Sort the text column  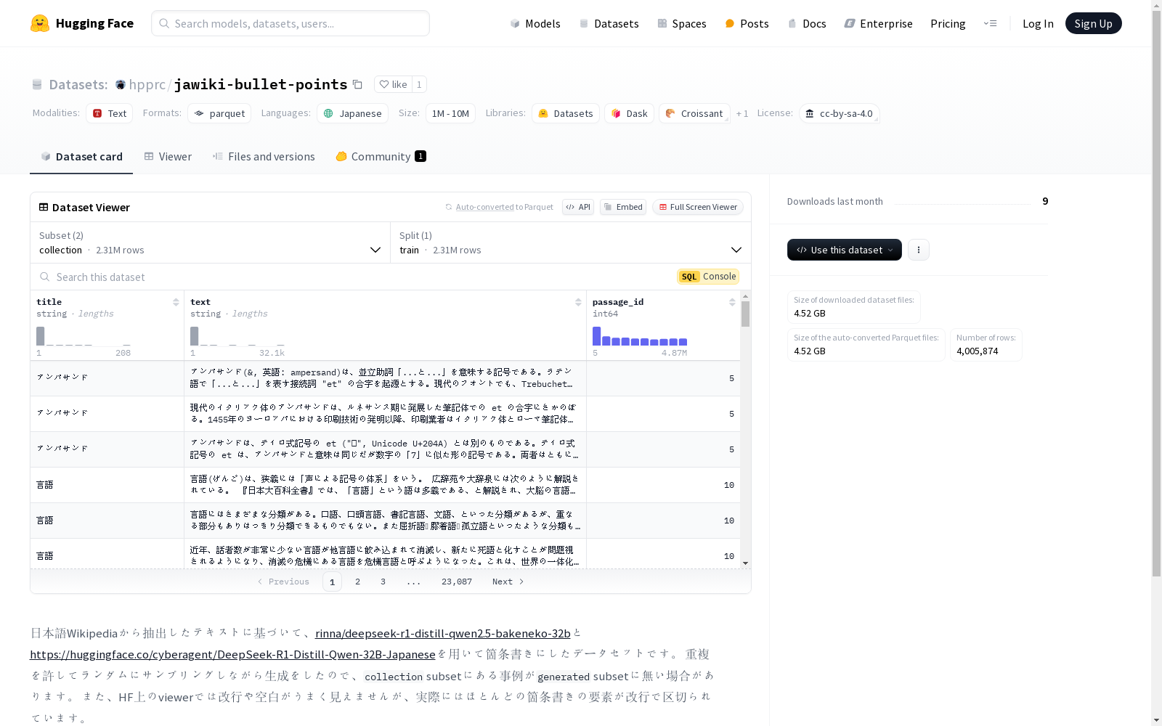pyautogui.click(x=578, y=302)
